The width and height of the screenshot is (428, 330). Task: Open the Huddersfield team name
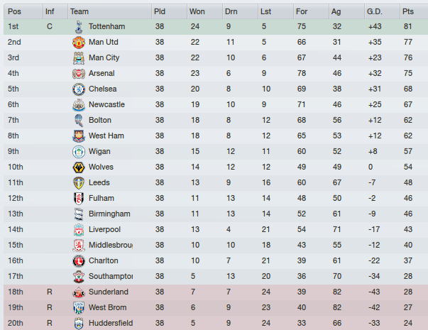[x=111, y=324]
